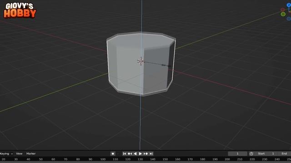Click frame 70 on the timeline ruler
Image resolution: width=291 pixels, height=163 pixels.
pos(65,159)
